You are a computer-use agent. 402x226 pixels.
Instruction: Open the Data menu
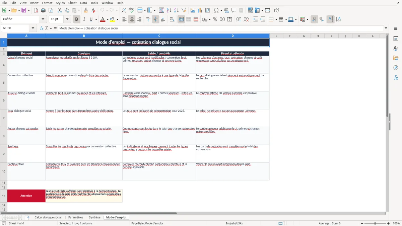click(x=83, y=3)
